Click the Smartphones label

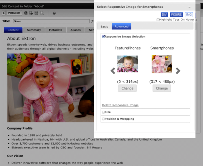click(162, 48)
